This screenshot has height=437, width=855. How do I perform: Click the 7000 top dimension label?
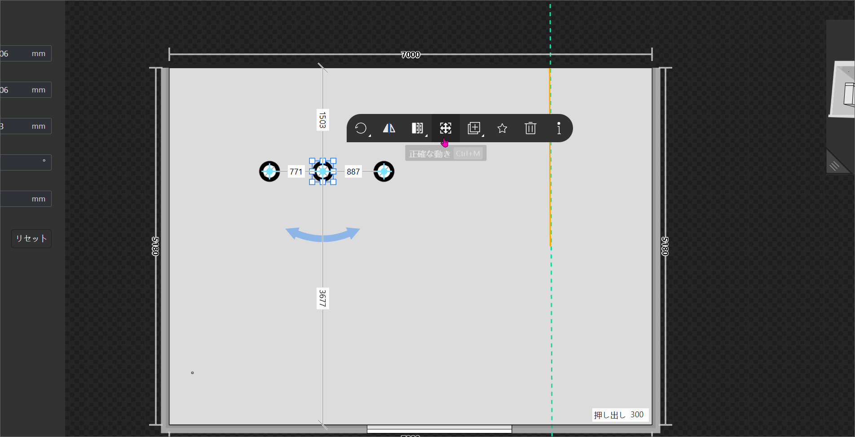pos(410,55)
